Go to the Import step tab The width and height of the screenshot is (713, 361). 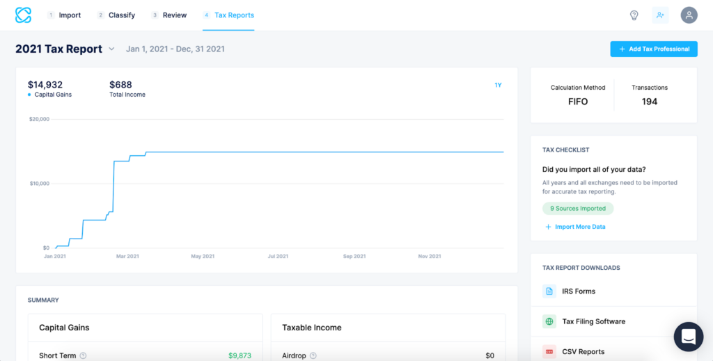[64, 15]
